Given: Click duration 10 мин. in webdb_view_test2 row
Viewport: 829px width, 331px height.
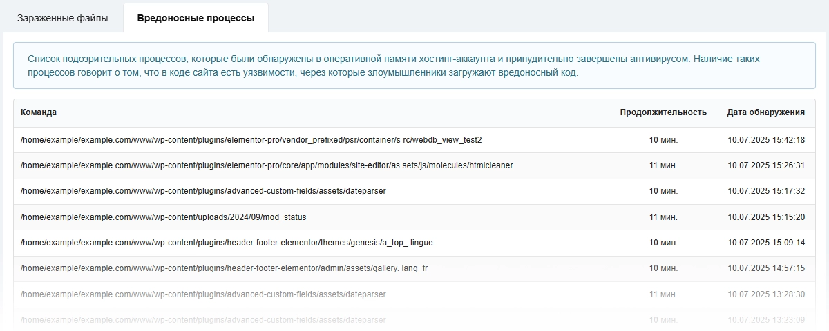Looking at the screenshot, I should click(x=663, y=140).
